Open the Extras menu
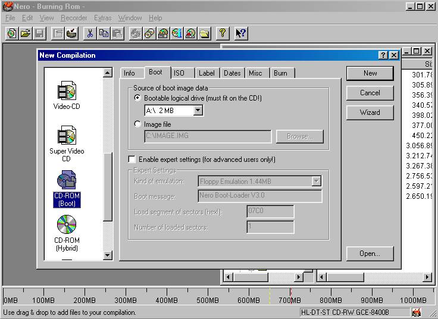 (102, 18)
